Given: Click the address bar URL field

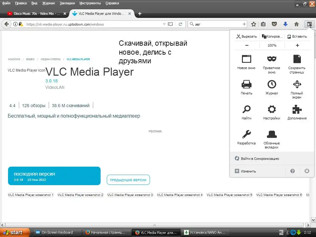Looking at the screenshot, I should (94, 24).
